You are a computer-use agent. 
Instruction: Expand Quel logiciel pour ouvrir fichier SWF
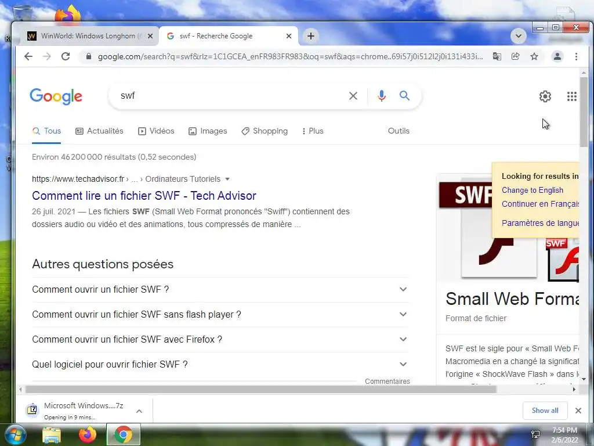(220, 365)
